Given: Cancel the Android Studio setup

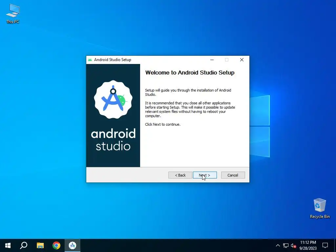Looking at the screenshot, I should pos(233,175).
